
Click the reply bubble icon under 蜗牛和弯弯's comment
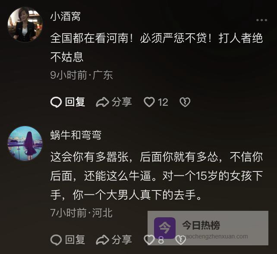[x=56, y=240]
